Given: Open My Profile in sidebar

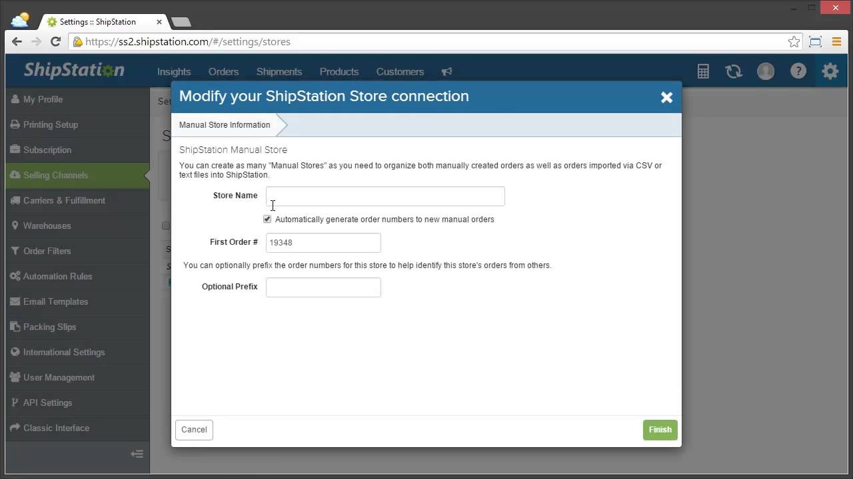Looking at the screenshot, I should pyautogui.click(x=77, y=99).
